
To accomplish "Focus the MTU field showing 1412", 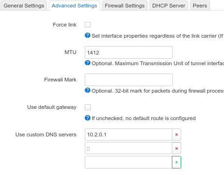I will coord(129,53).
